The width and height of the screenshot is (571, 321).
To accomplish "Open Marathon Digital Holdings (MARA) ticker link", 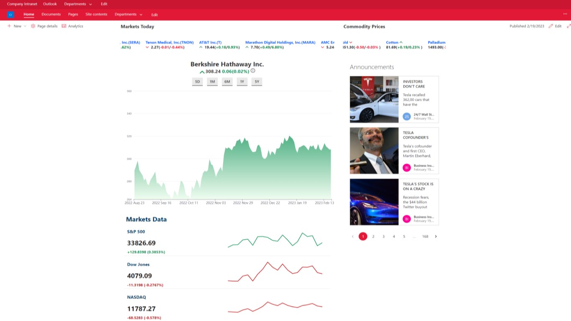I will (x=280, y=43).
